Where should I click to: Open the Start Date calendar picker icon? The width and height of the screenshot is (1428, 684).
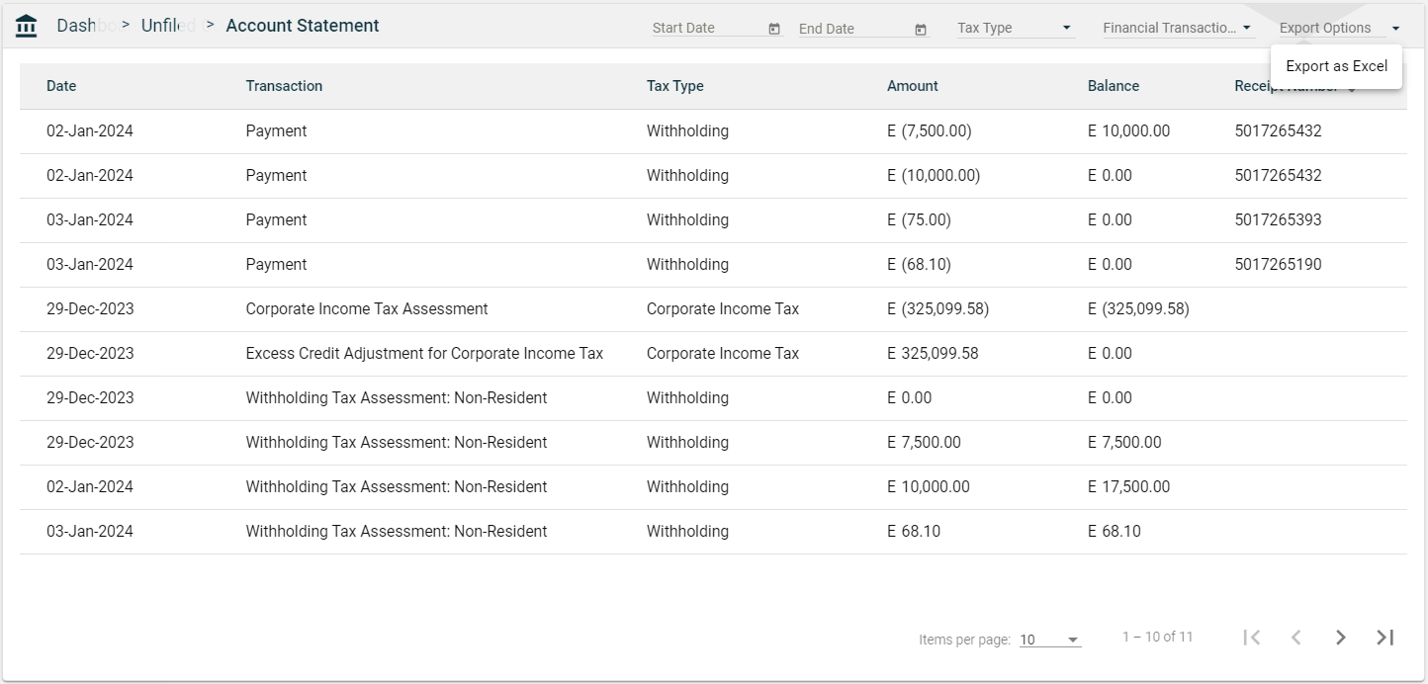pyautogui.click(x=774, y=29)
